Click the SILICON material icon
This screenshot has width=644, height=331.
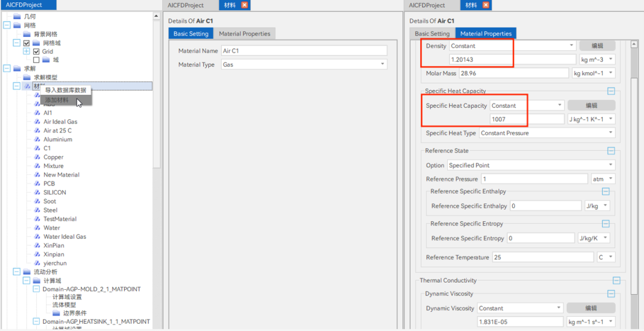point(37,192)
